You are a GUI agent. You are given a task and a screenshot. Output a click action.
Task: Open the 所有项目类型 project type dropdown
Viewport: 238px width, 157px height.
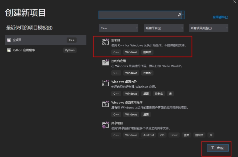pyautogui.click(x=208, y=28)
